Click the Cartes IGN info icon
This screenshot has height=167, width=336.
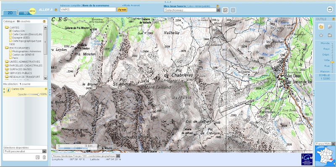coord(9,90)
